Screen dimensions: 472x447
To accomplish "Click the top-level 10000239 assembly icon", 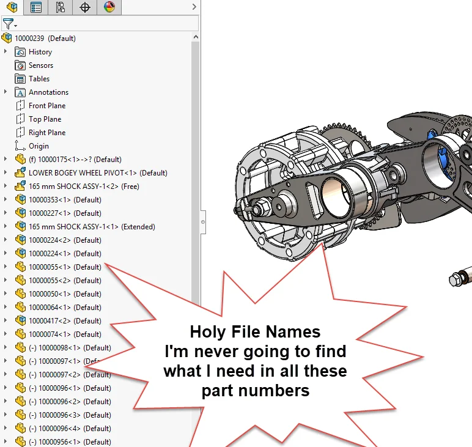I will [7, 39].
